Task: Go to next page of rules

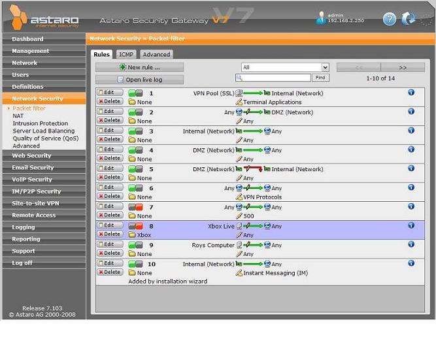Action: [x=402, y=67]
